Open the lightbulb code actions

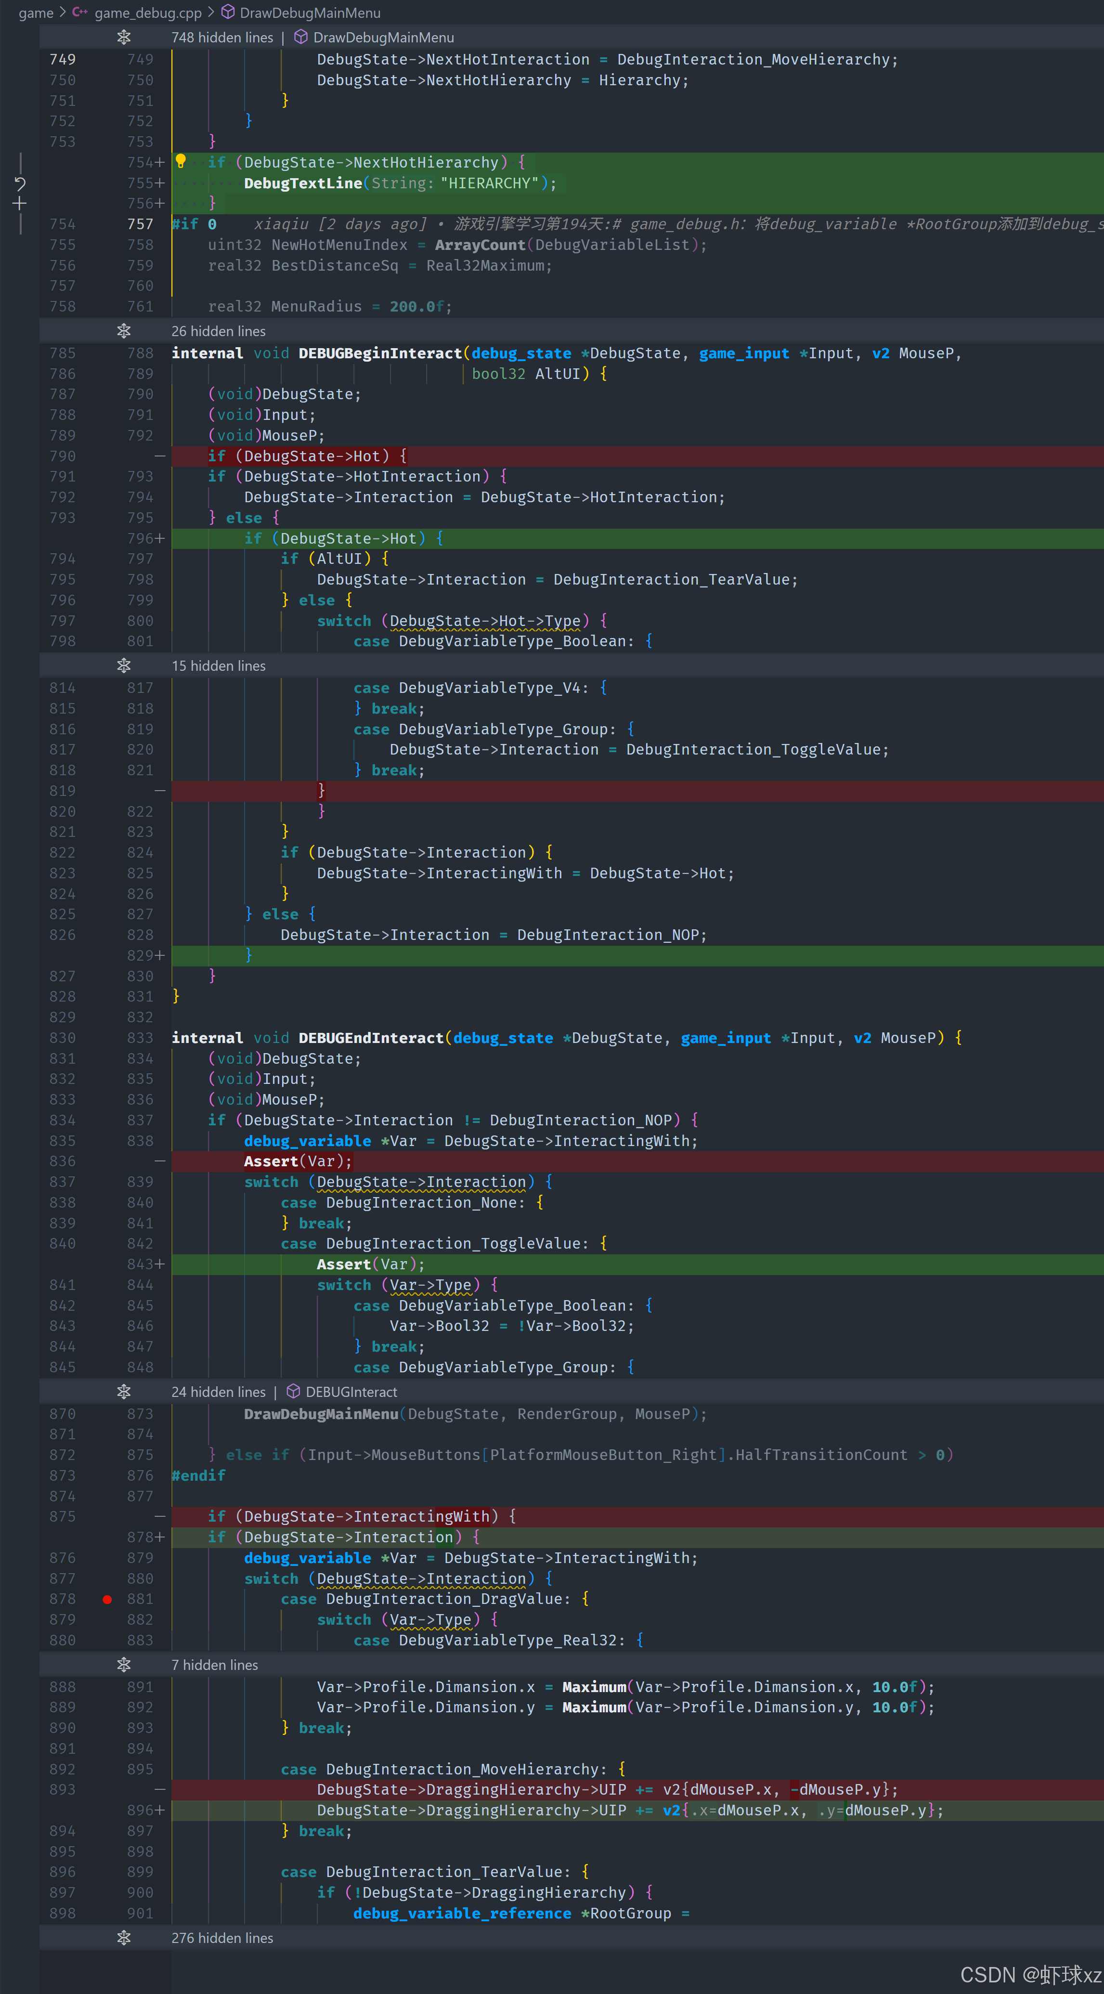click(181, 161)
